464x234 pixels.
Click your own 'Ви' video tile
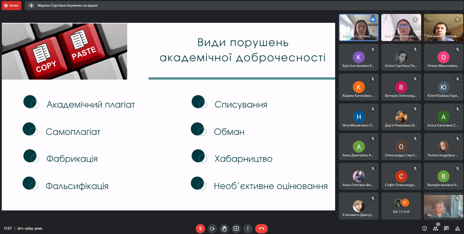point(443,206)
